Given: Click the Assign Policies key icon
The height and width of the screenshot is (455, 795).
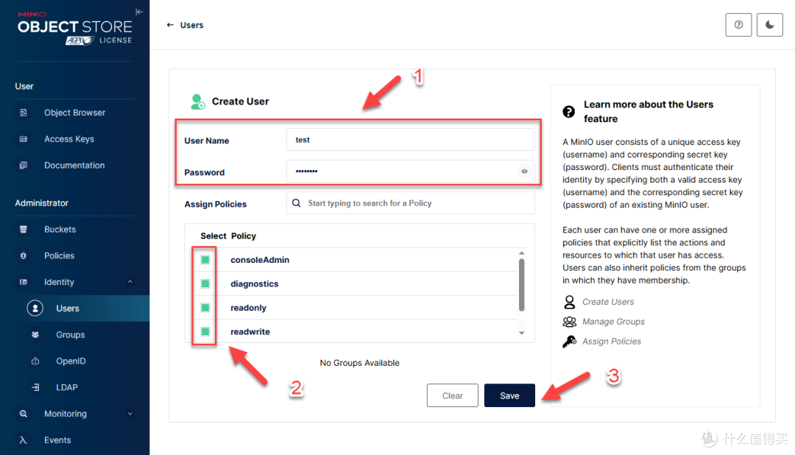Looking at the screenshot, I should pyautogui.click(x=569, y=342).
